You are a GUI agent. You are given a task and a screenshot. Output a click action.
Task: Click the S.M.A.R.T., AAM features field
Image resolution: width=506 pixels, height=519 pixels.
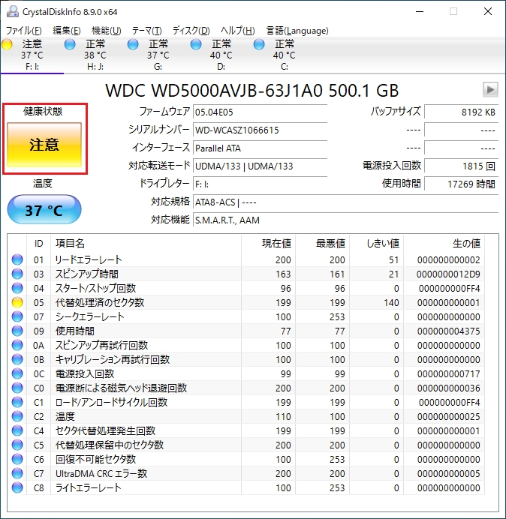coord(345,220)
